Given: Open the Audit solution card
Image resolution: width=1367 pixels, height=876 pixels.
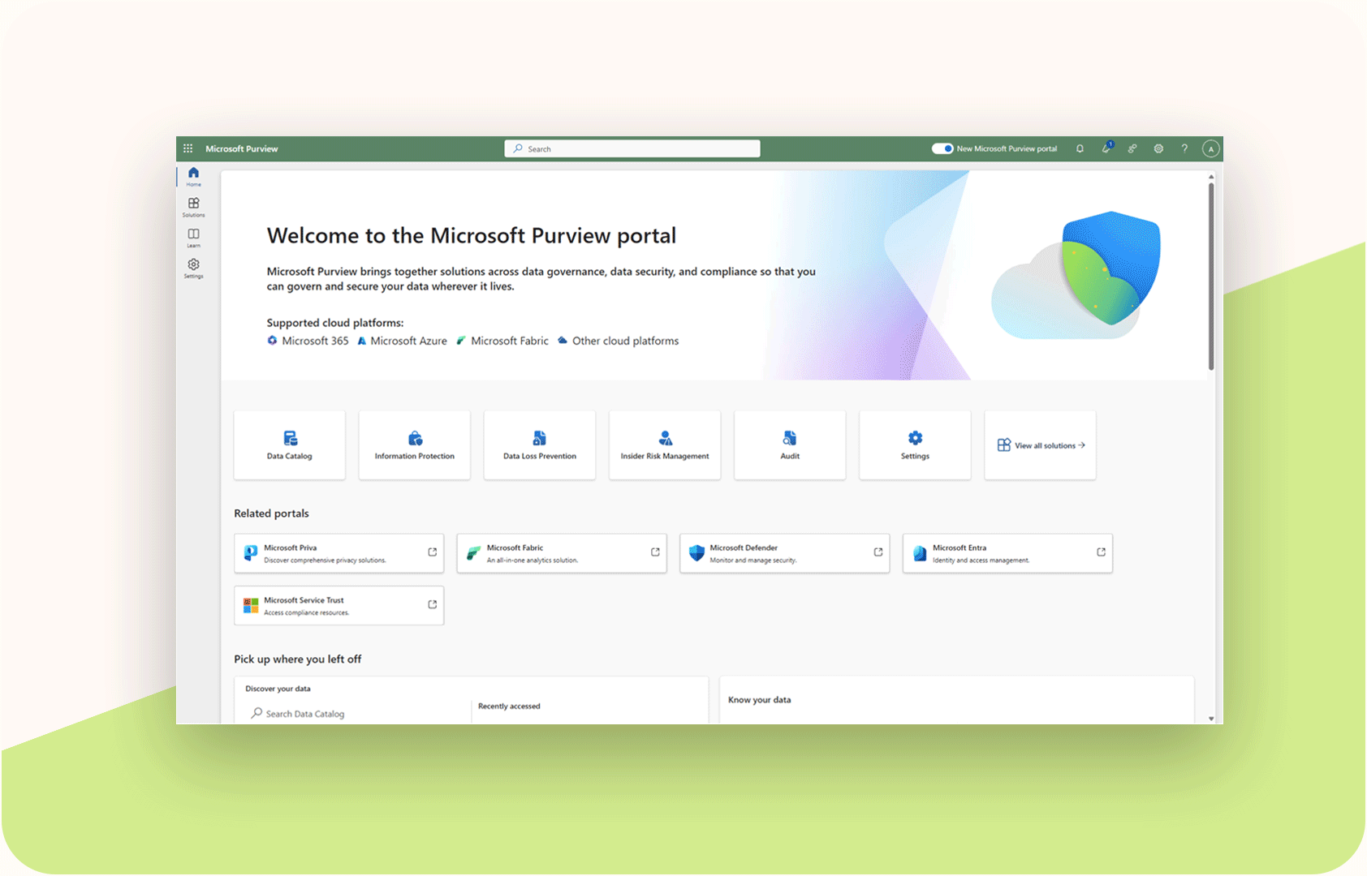Looking at the screenshot, I should 790,445.
